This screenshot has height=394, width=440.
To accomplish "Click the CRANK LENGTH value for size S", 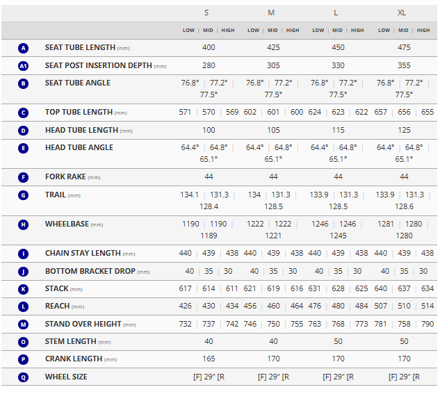I will point(209,359).
